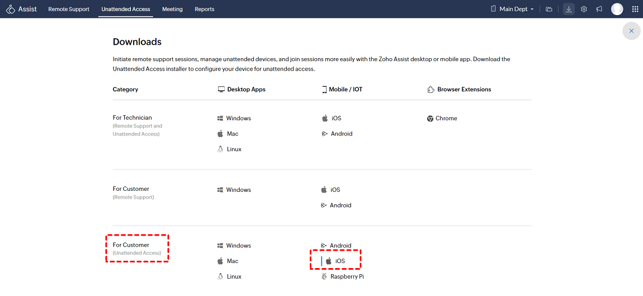This screenshot has width=643, height=296.
Task: Open the file transfer folder icon in header
Action: click(549, 9)
